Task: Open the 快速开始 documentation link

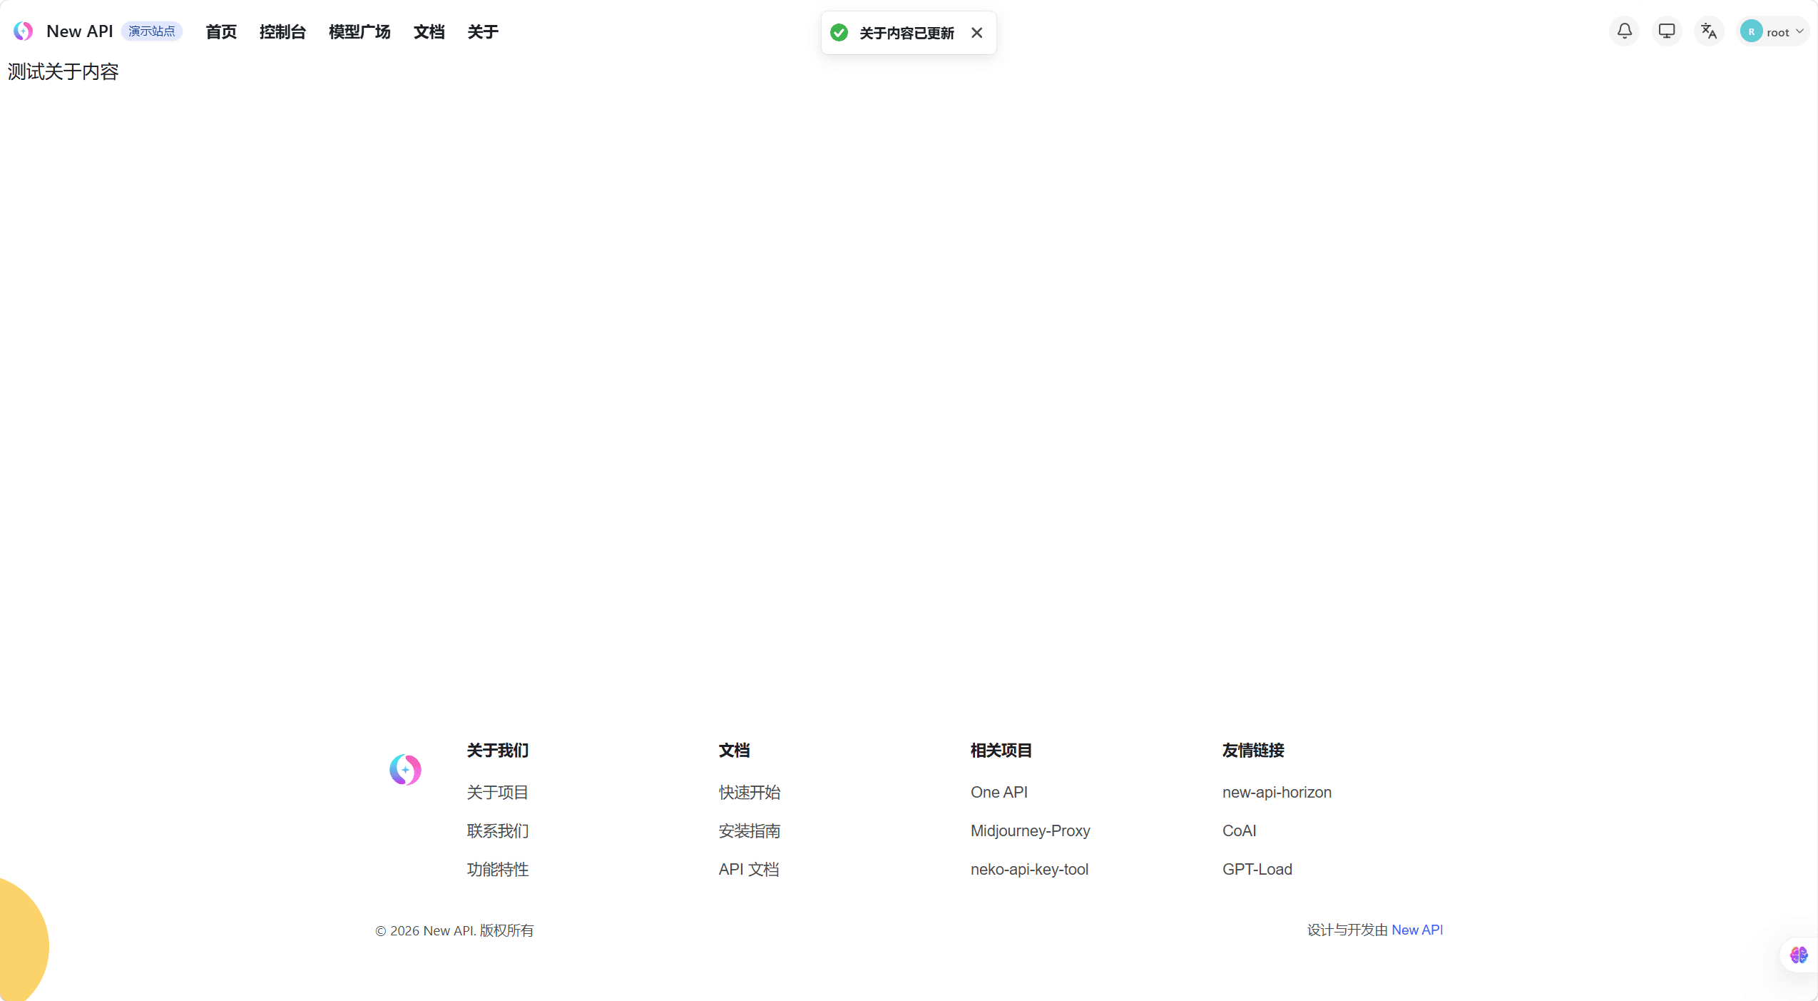Action: (x=748, y=792)
